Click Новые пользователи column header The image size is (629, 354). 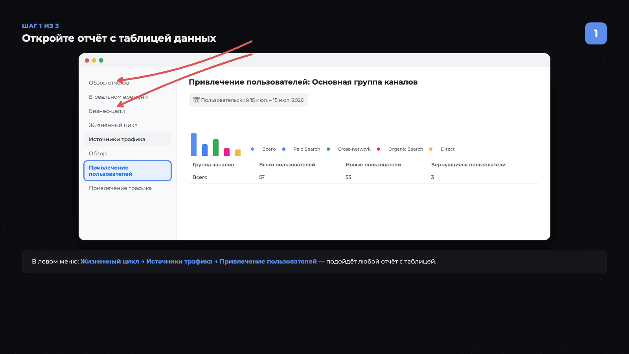[373, 165]
